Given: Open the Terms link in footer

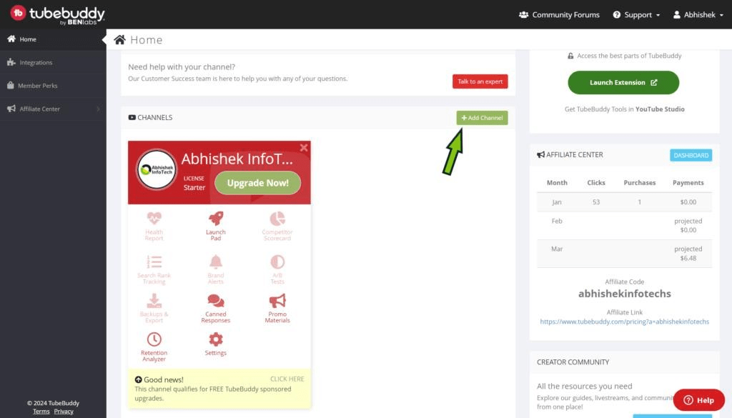Looking at the screenshot, I should (x=41, y=411).
